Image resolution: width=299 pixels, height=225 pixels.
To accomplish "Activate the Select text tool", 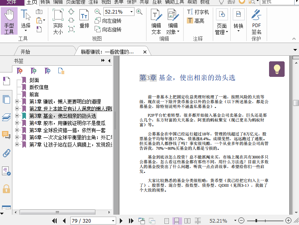I will coord(26,21).
